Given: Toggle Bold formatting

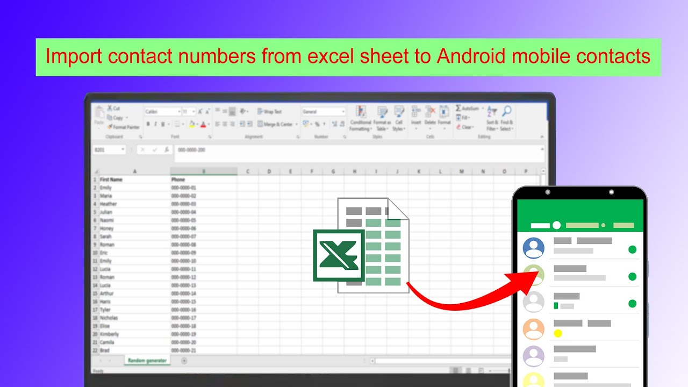Looking at the screenshot, I should (148, 124).
